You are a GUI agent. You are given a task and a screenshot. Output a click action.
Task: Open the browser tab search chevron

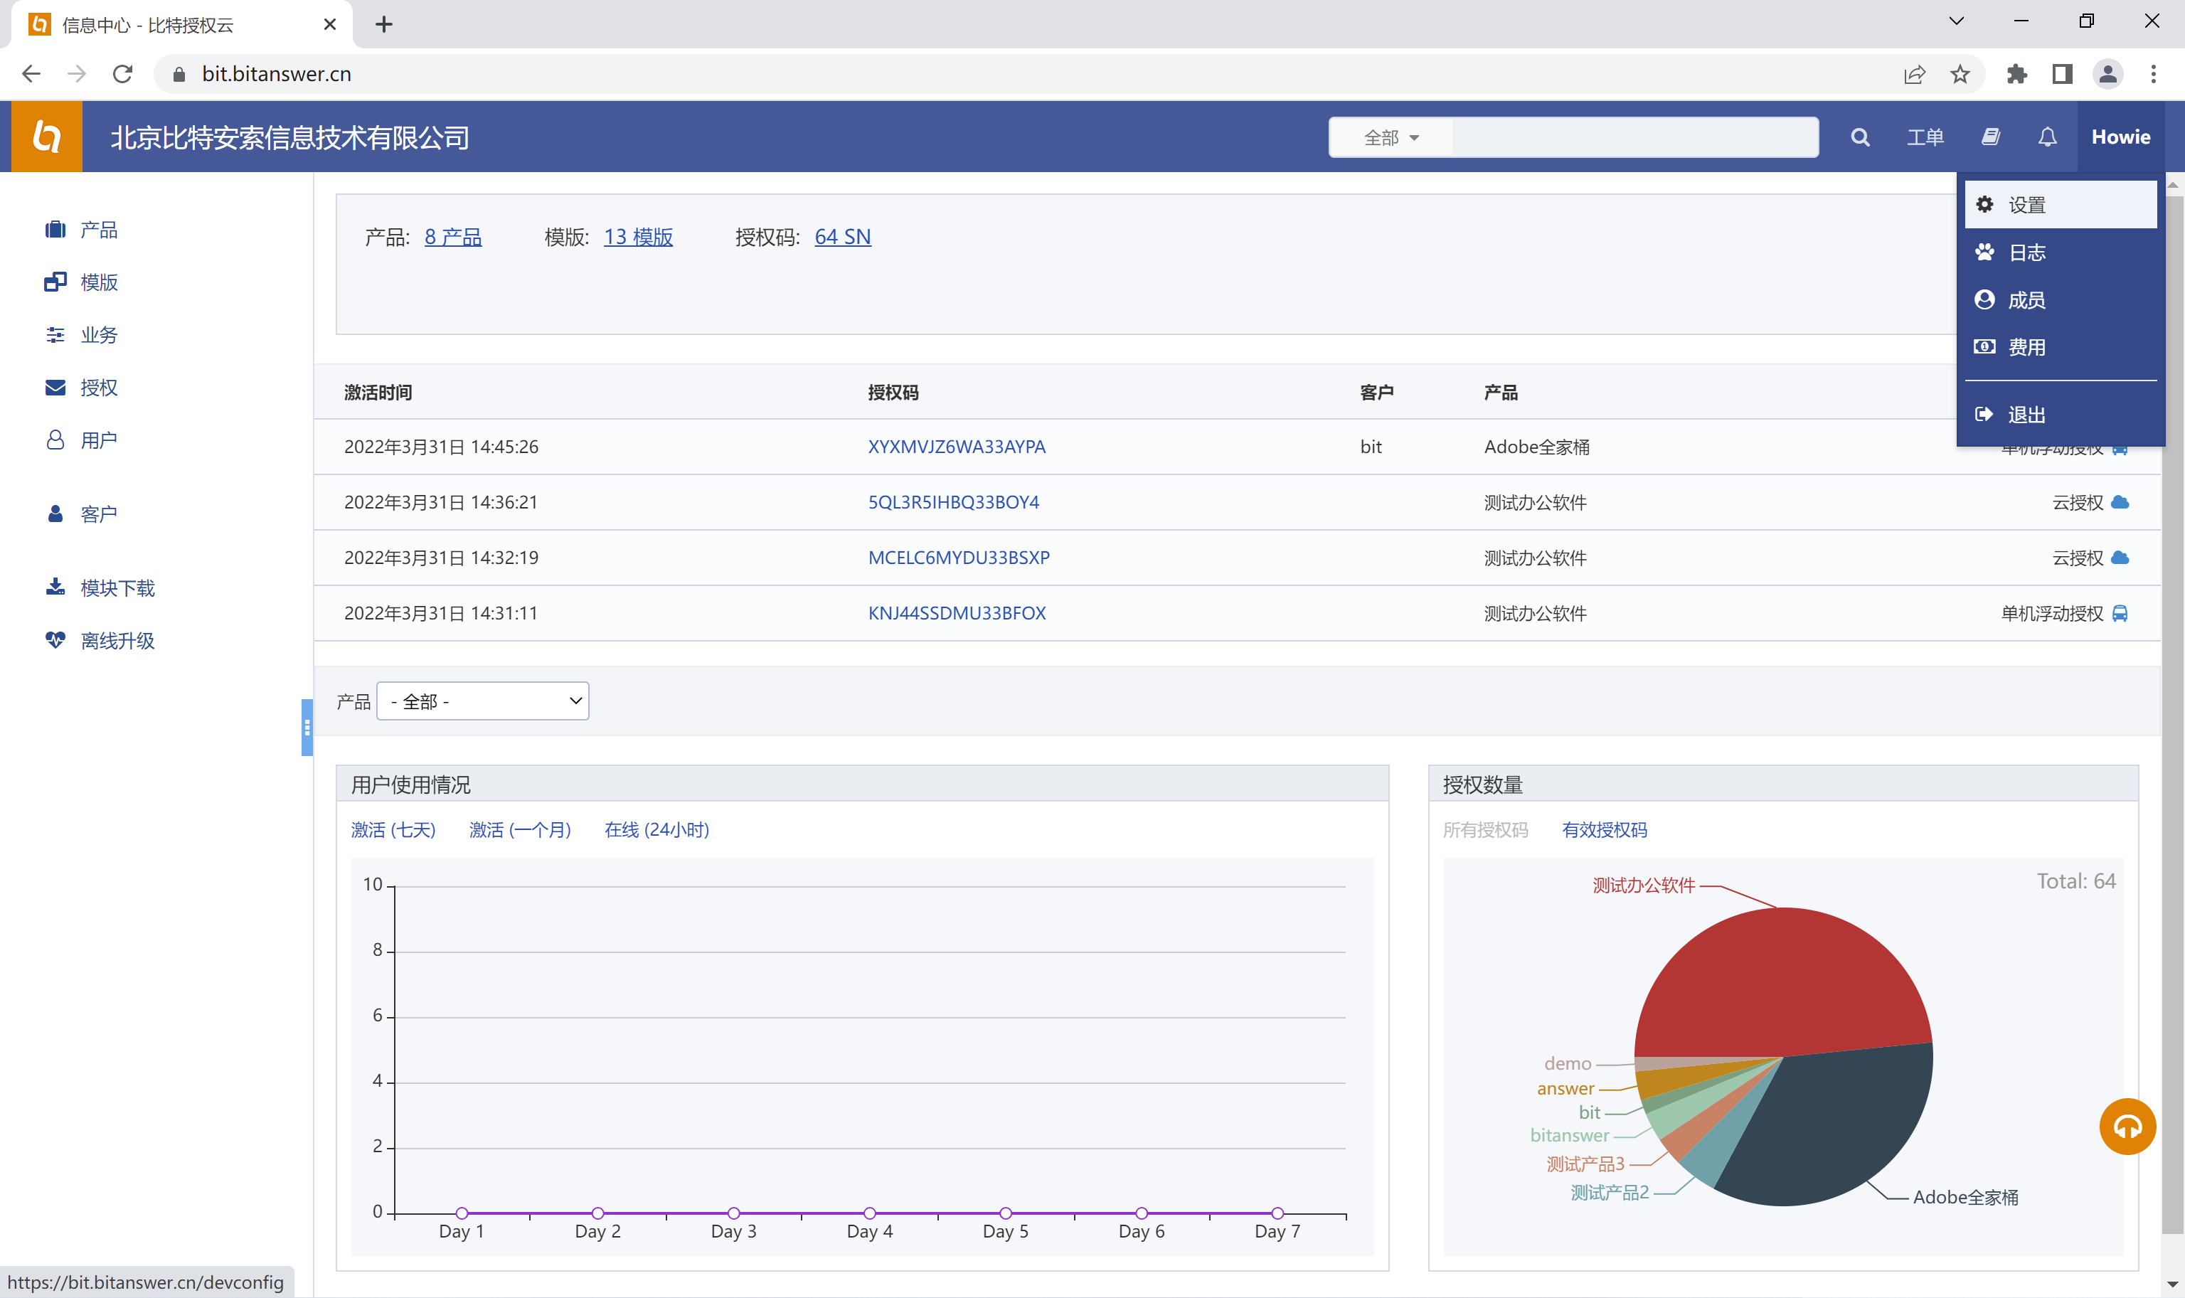coord(1956,20)
